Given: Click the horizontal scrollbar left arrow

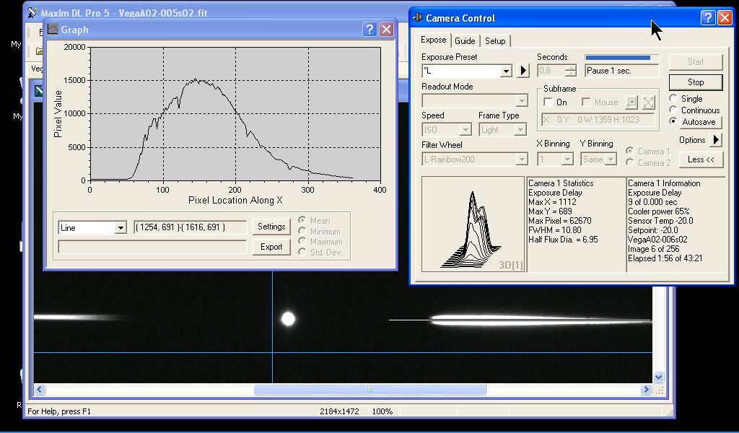Looking at the screenshot, I should click(40, 389).
